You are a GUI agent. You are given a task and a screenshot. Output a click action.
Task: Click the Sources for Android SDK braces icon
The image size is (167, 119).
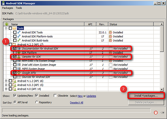[x=19, y=77]
